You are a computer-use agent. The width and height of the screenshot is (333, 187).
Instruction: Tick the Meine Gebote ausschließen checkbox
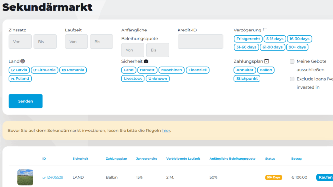click(292, 61)
